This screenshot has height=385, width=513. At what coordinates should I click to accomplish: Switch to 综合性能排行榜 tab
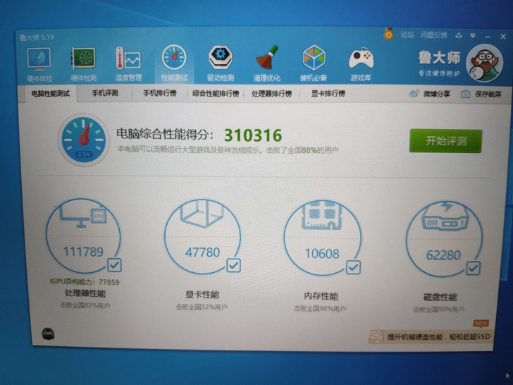[216, 94]
